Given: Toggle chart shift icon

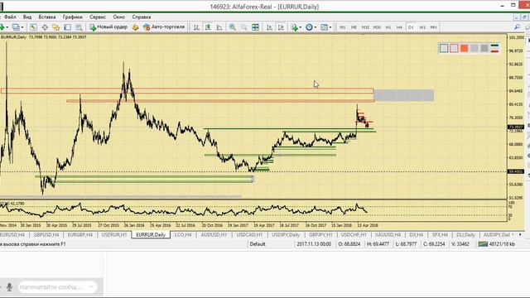Looking at the screenshot, I should [281, 27].
